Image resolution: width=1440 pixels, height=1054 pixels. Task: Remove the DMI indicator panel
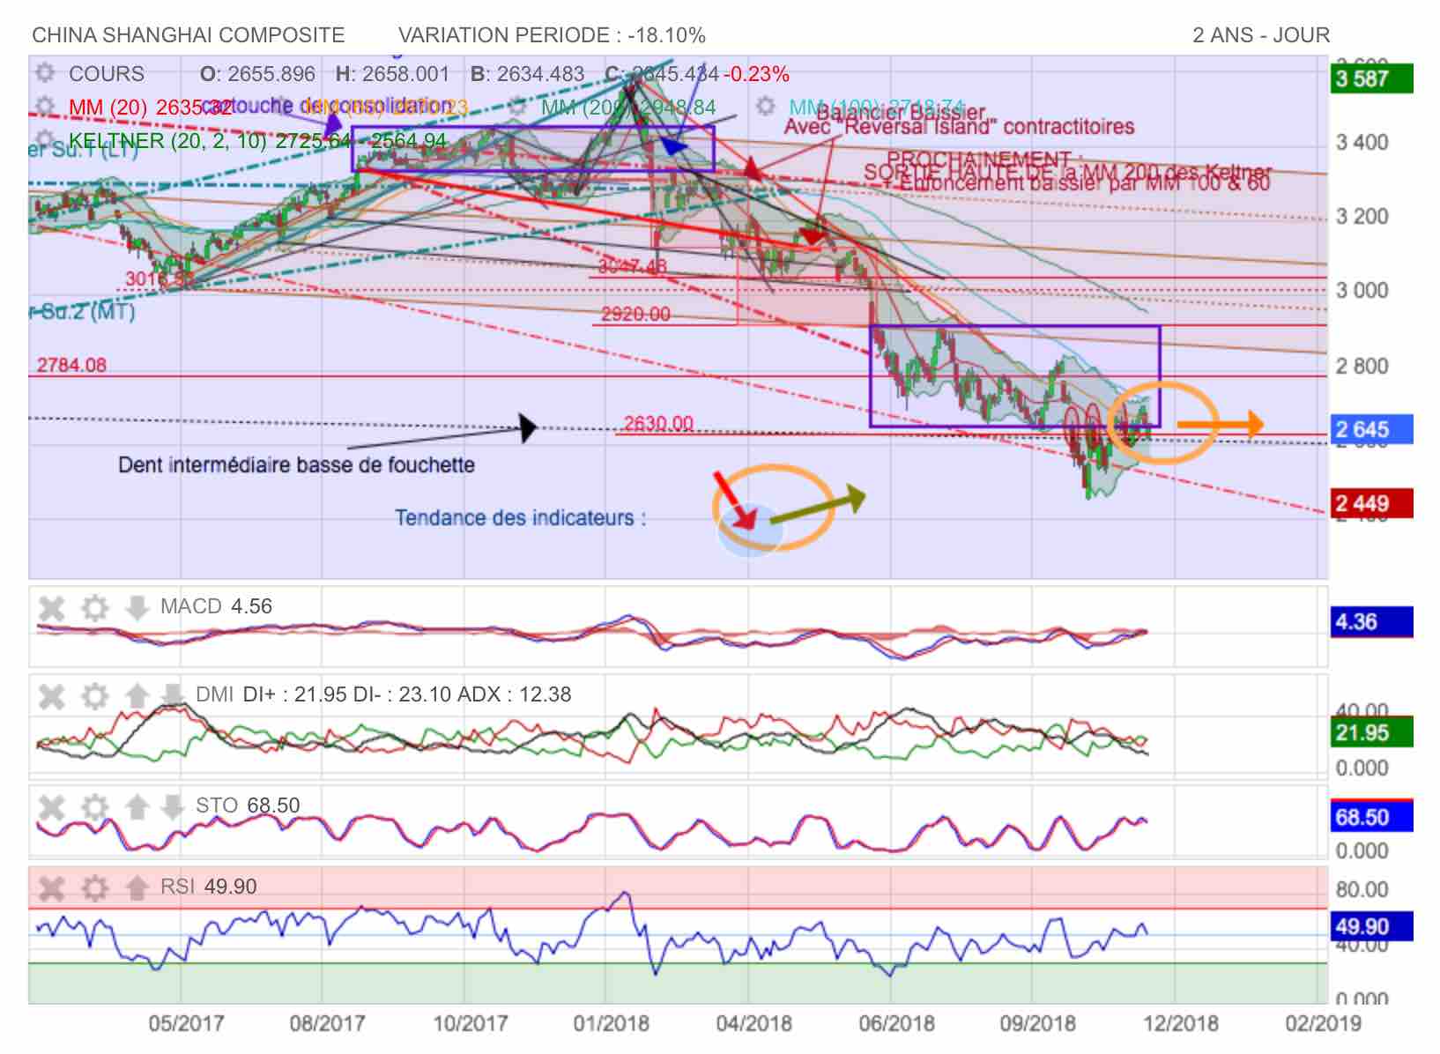52,695
